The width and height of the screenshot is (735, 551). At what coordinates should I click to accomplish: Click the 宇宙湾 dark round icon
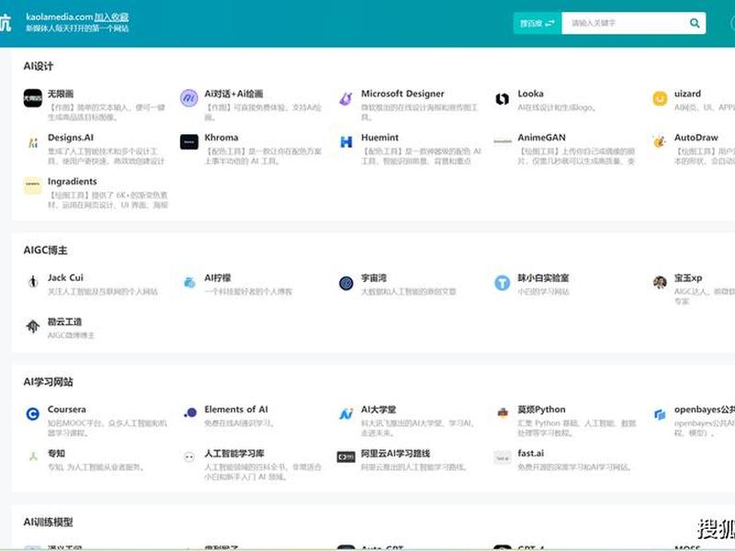346,283
